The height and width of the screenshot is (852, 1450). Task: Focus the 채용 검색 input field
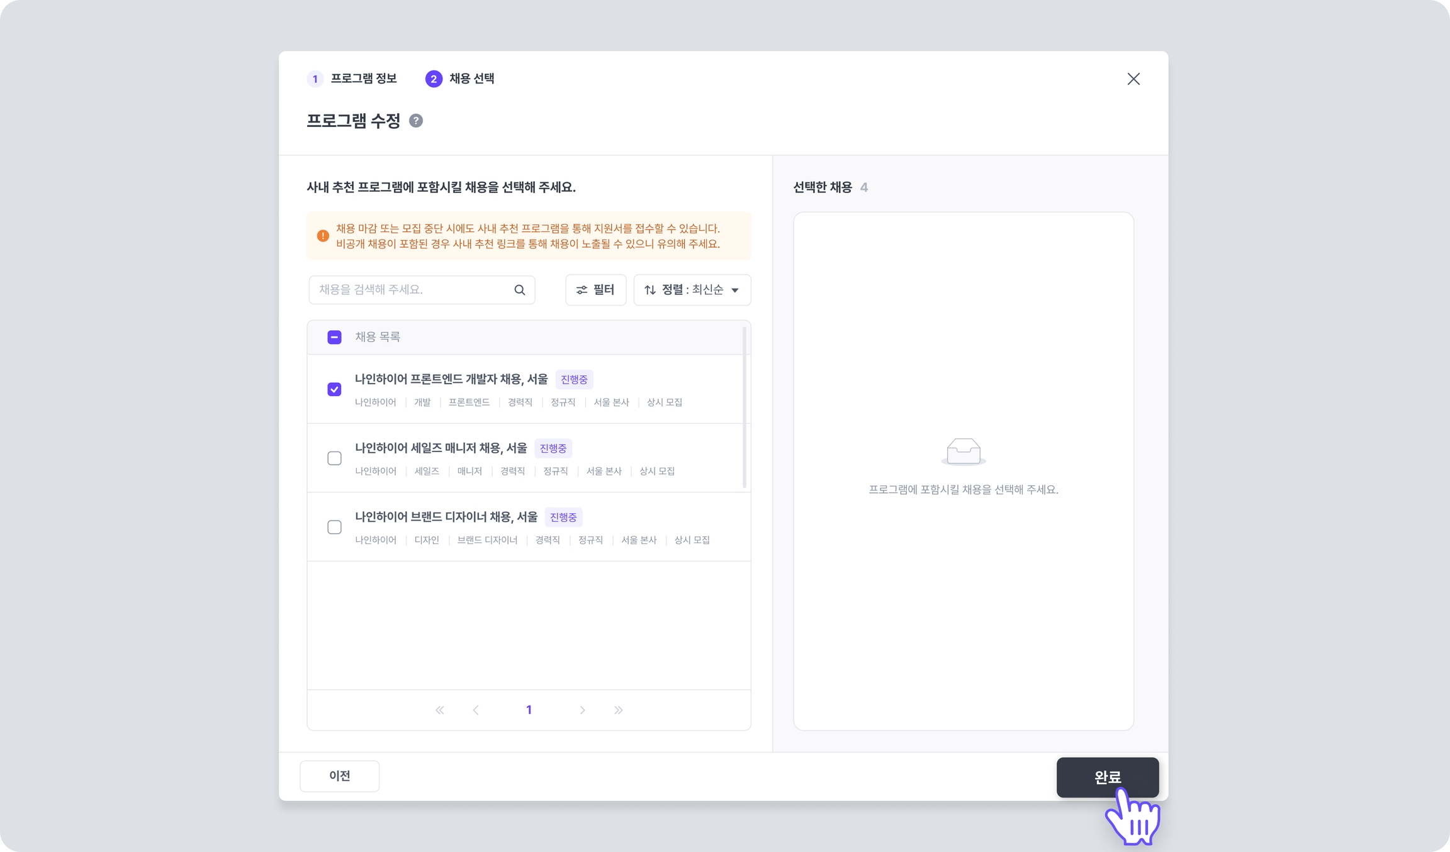coord(412,290)
